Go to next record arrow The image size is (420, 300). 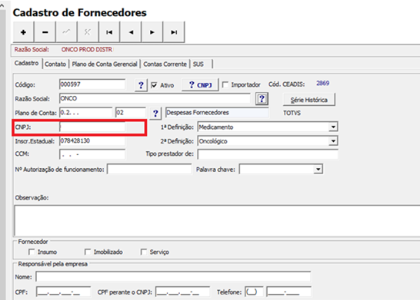click(x=152, y=32)
